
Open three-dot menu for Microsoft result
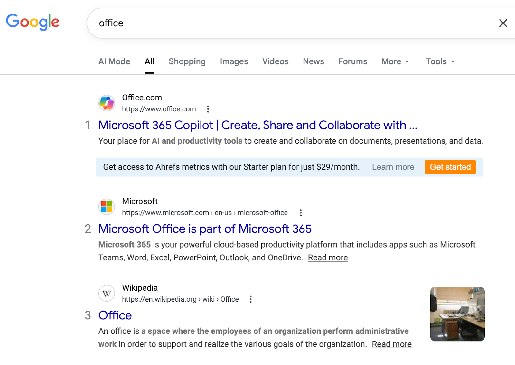click(301, 213)
